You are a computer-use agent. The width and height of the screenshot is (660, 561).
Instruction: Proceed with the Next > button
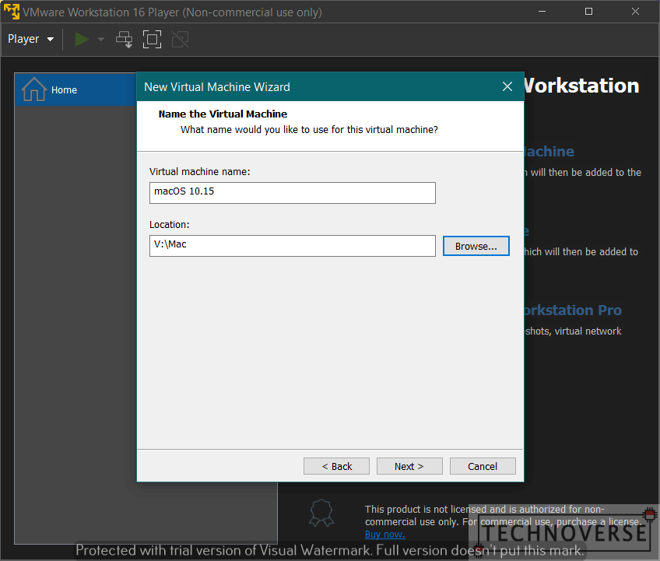(409, 466)
